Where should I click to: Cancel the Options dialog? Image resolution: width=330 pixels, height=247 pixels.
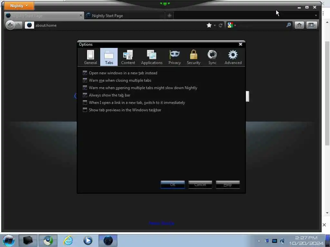tap(200, 185)
